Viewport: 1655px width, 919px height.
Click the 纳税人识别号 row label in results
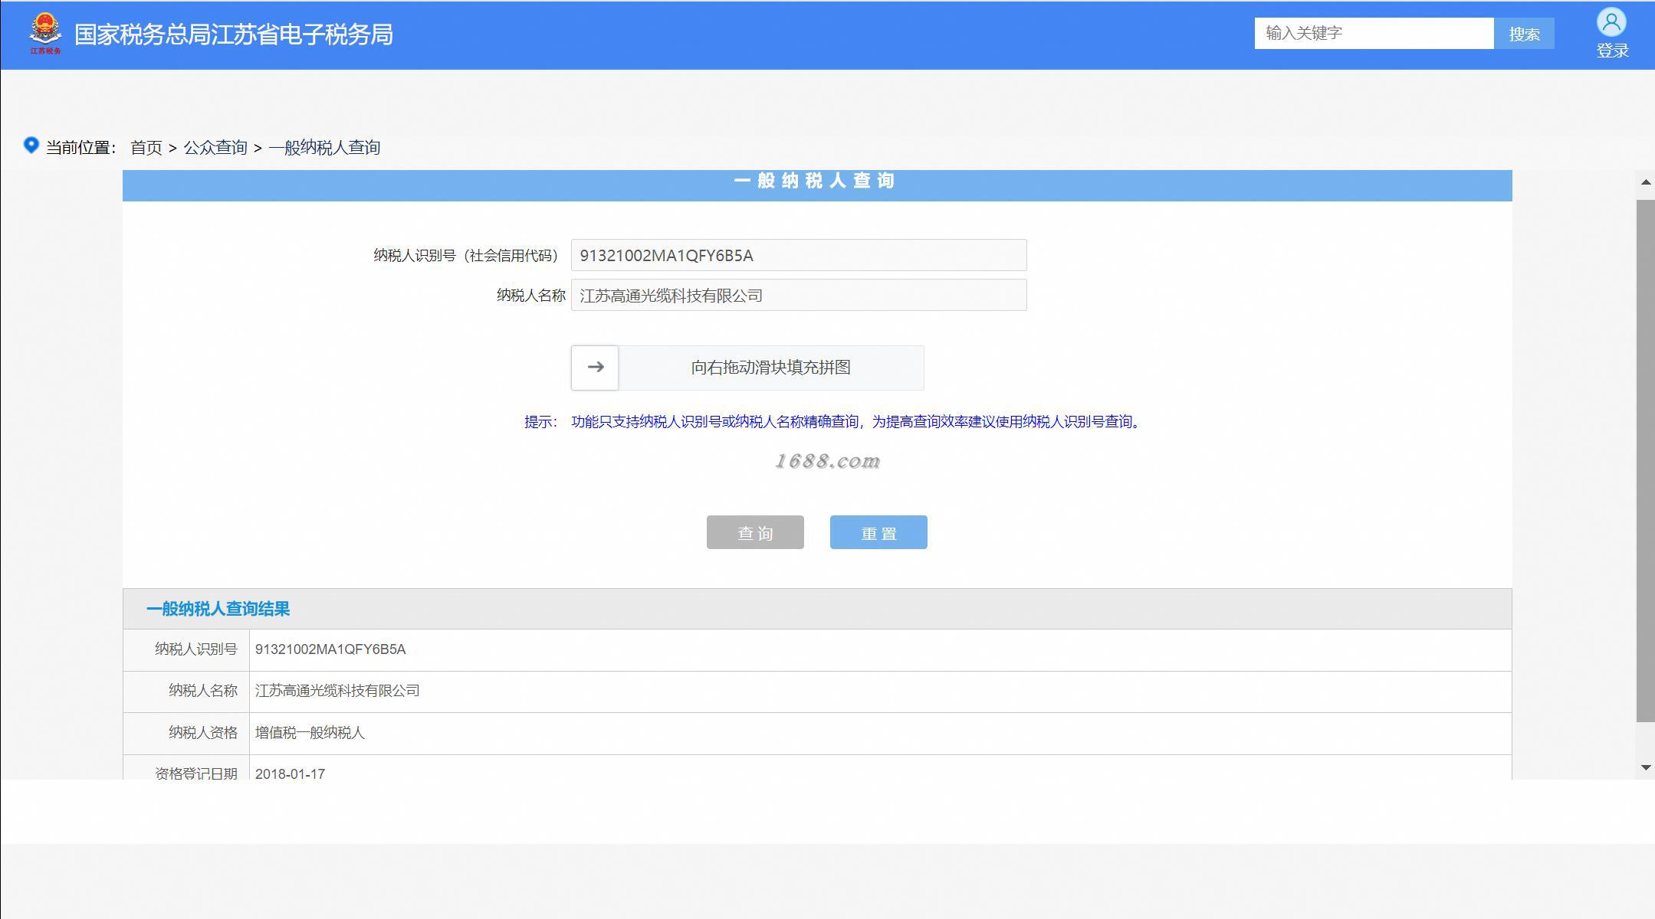[196, 649]
